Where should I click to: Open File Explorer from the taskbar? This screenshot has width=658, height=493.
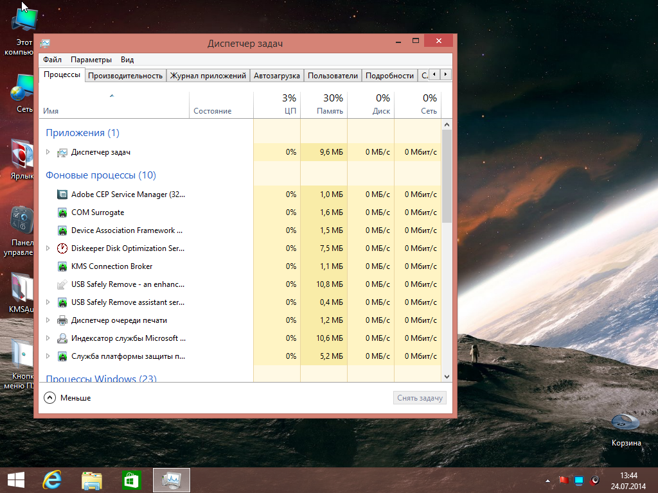click(x=92, y=480)
